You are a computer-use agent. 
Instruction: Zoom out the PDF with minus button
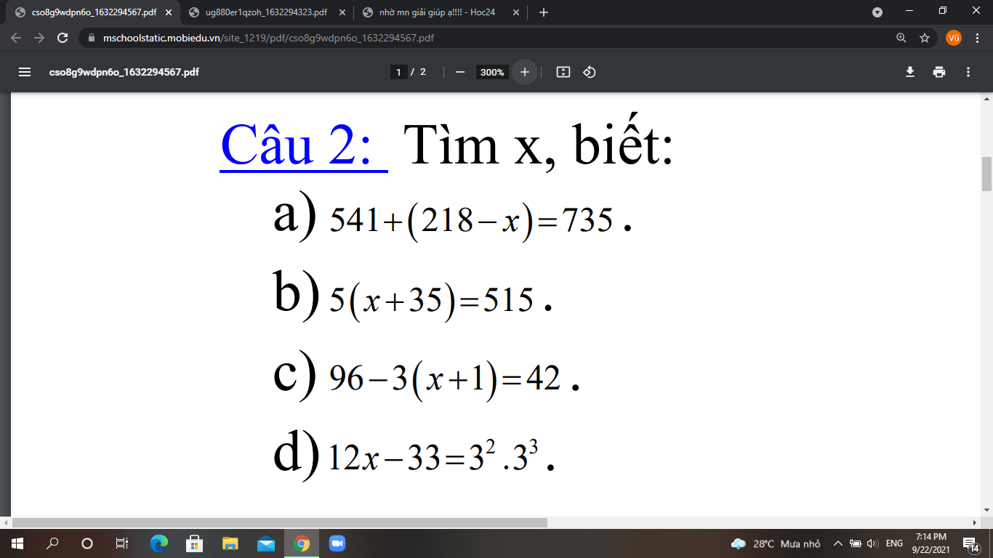[459, 72]
